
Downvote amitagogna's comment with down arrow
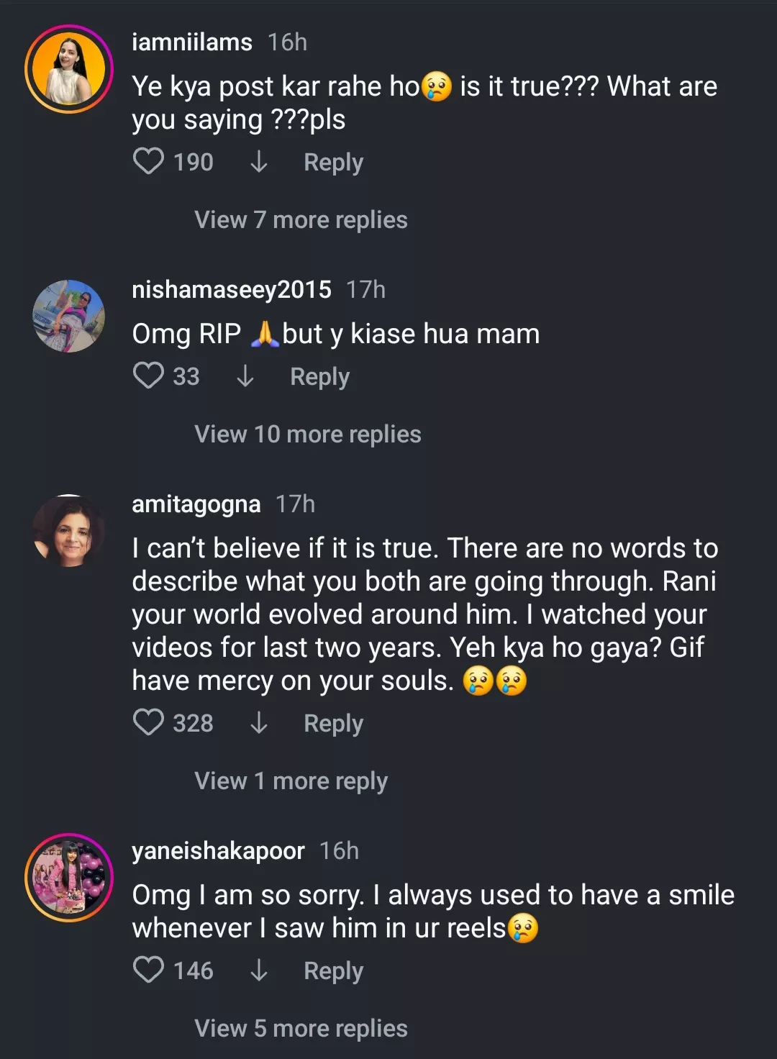pos(258,723)
